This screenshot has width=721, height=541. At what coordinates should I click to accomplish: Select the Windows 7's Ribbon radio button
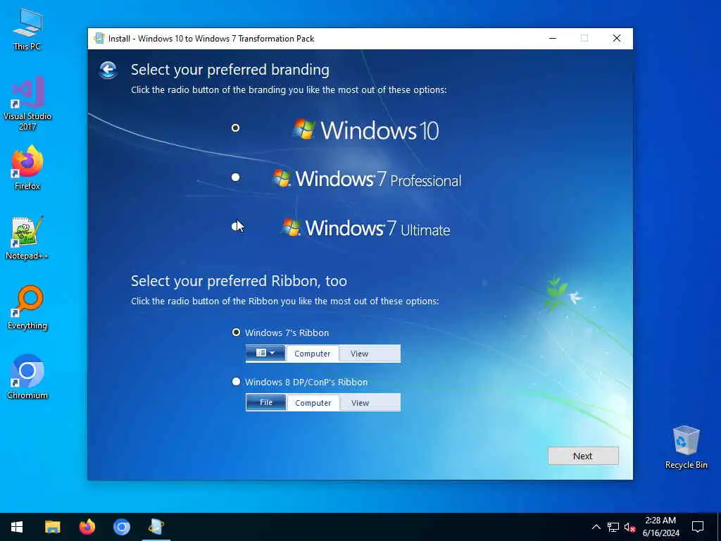coord(236,332)
